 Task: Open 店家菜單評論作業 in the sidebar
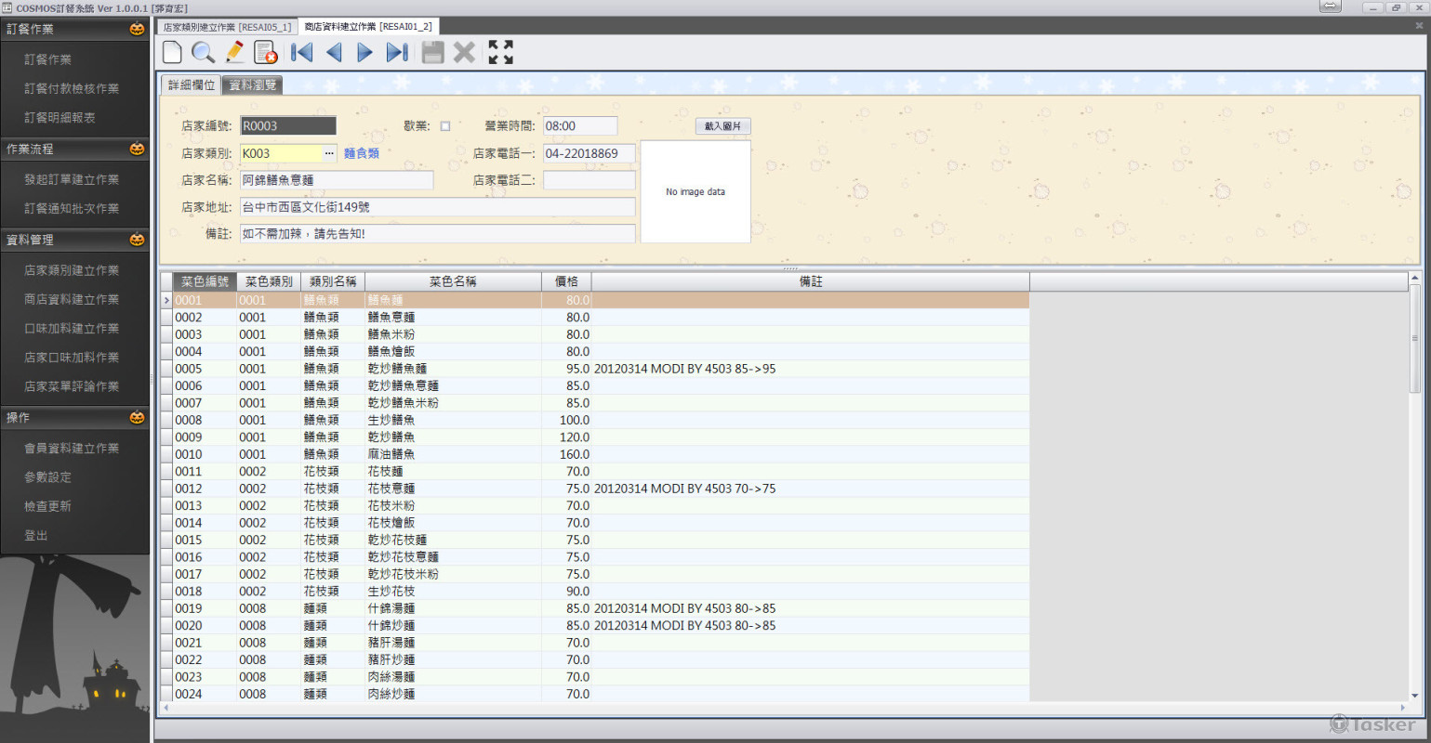(x=72, y=386)
